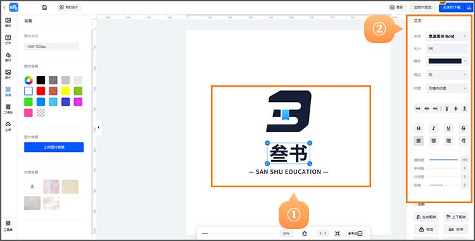Choose the red background swatch
The width and height of the screenshot is (475, 241).
pyautogui.click(x=41, y=91)
